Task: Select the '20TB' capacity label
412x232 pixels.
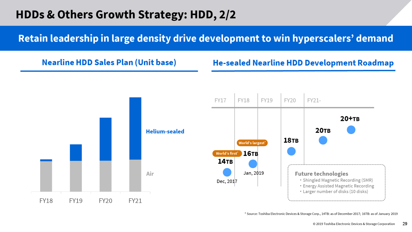Action: point(323,131)
